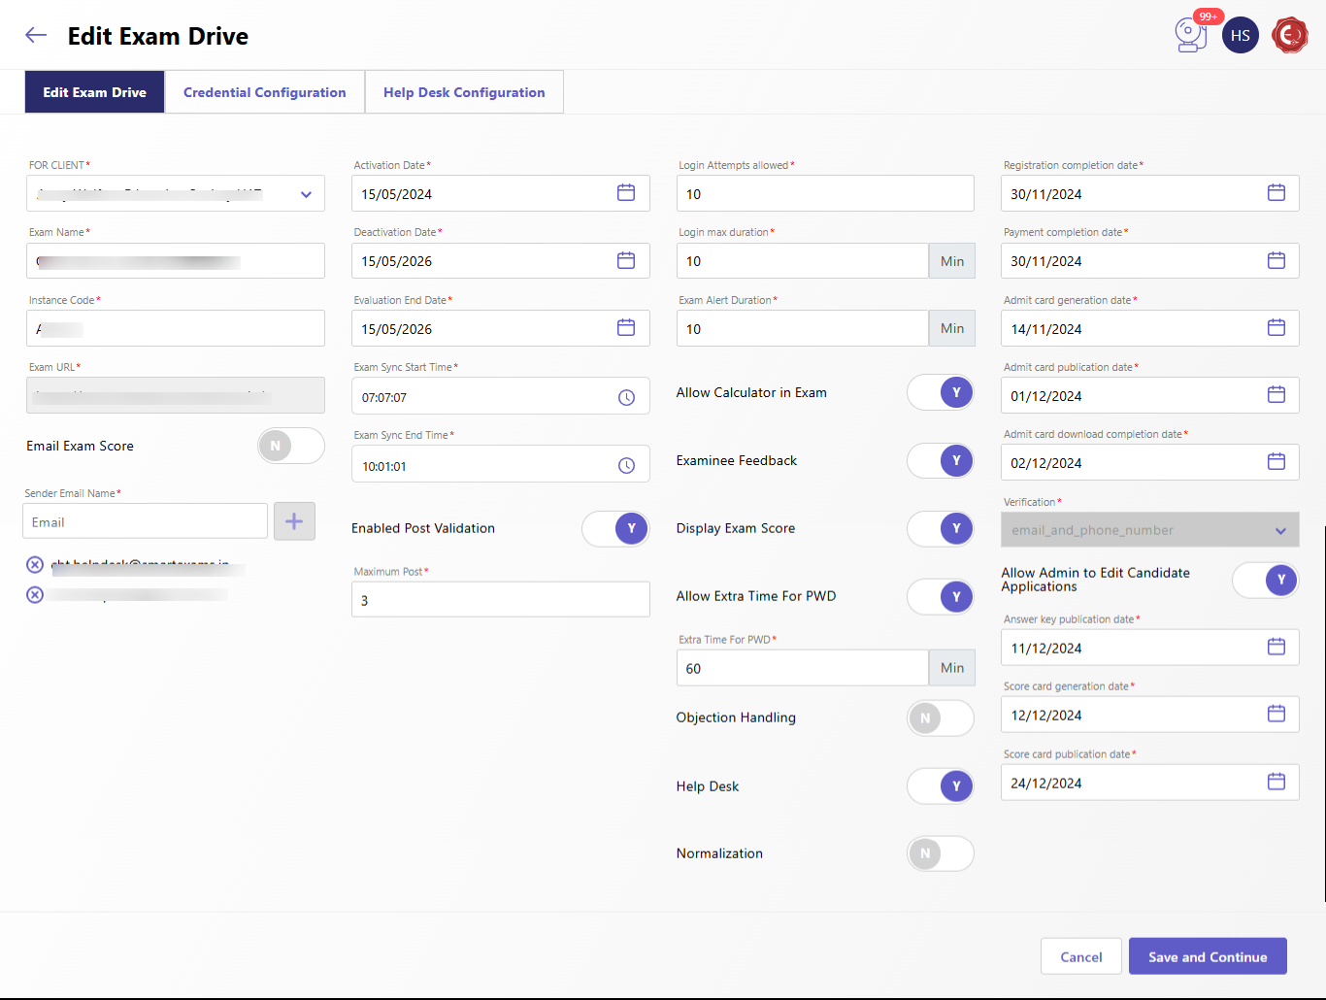Enable the Objection Handling toggle
The image size is (1326, 1000).
coord(940,718)
